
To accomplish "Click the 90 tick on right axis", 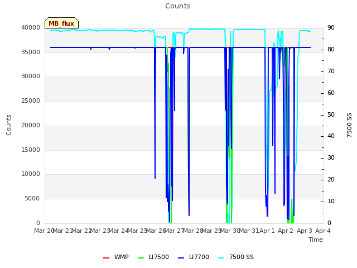I will click(331, 27).
